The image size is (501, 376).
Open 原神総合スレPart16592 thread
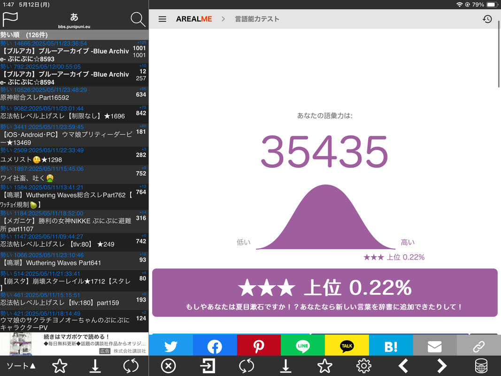tap(74, 95)
